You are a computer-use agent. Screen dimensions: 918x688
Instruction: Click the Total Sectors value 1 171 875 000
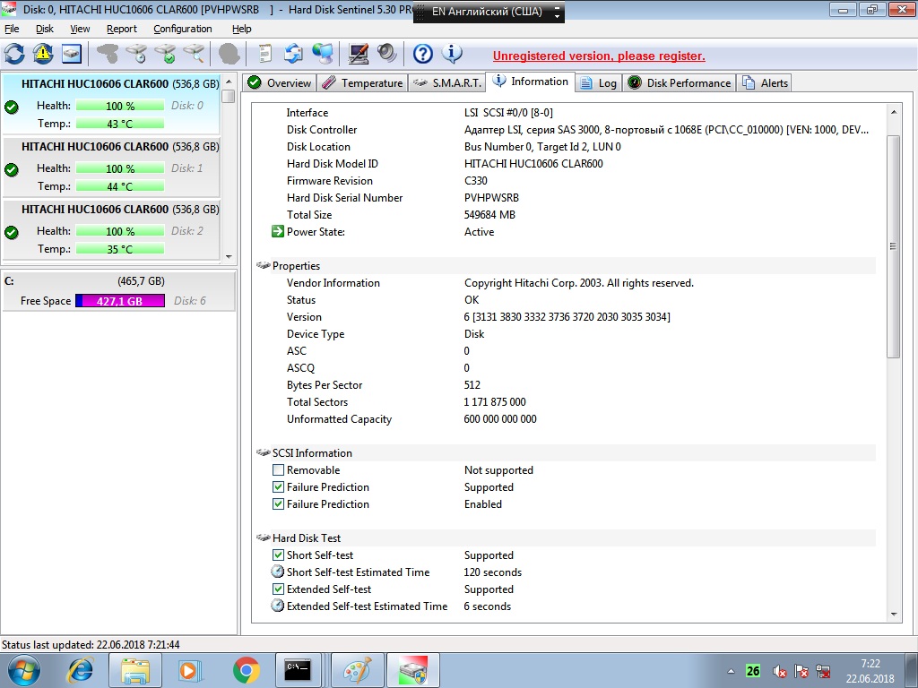click(495, 402)
